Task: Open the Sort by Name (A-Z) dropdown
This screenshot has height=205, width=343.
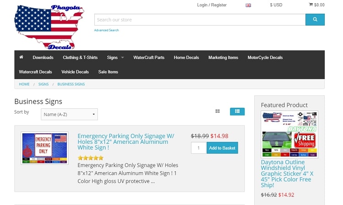Action: pos(69,114)
